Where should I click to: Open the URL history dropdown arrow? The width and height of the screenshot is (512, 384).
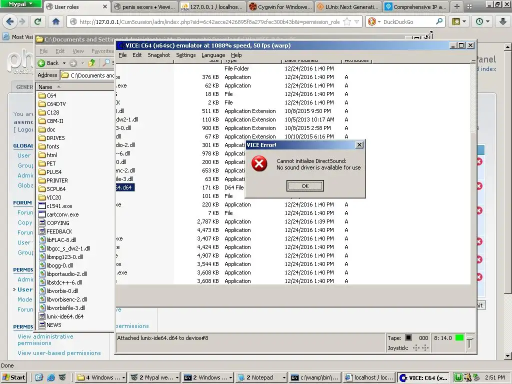(356, 22)
